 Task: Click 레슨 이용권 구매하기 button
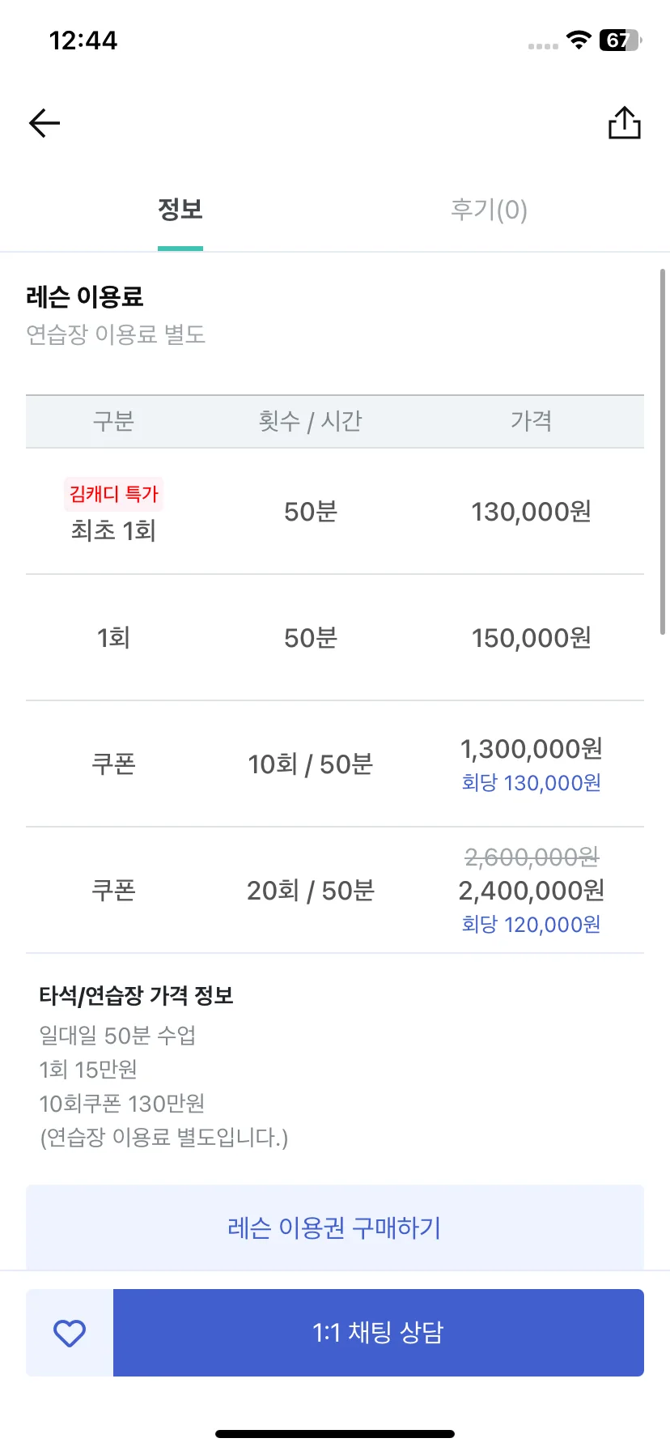(335, 1228)
